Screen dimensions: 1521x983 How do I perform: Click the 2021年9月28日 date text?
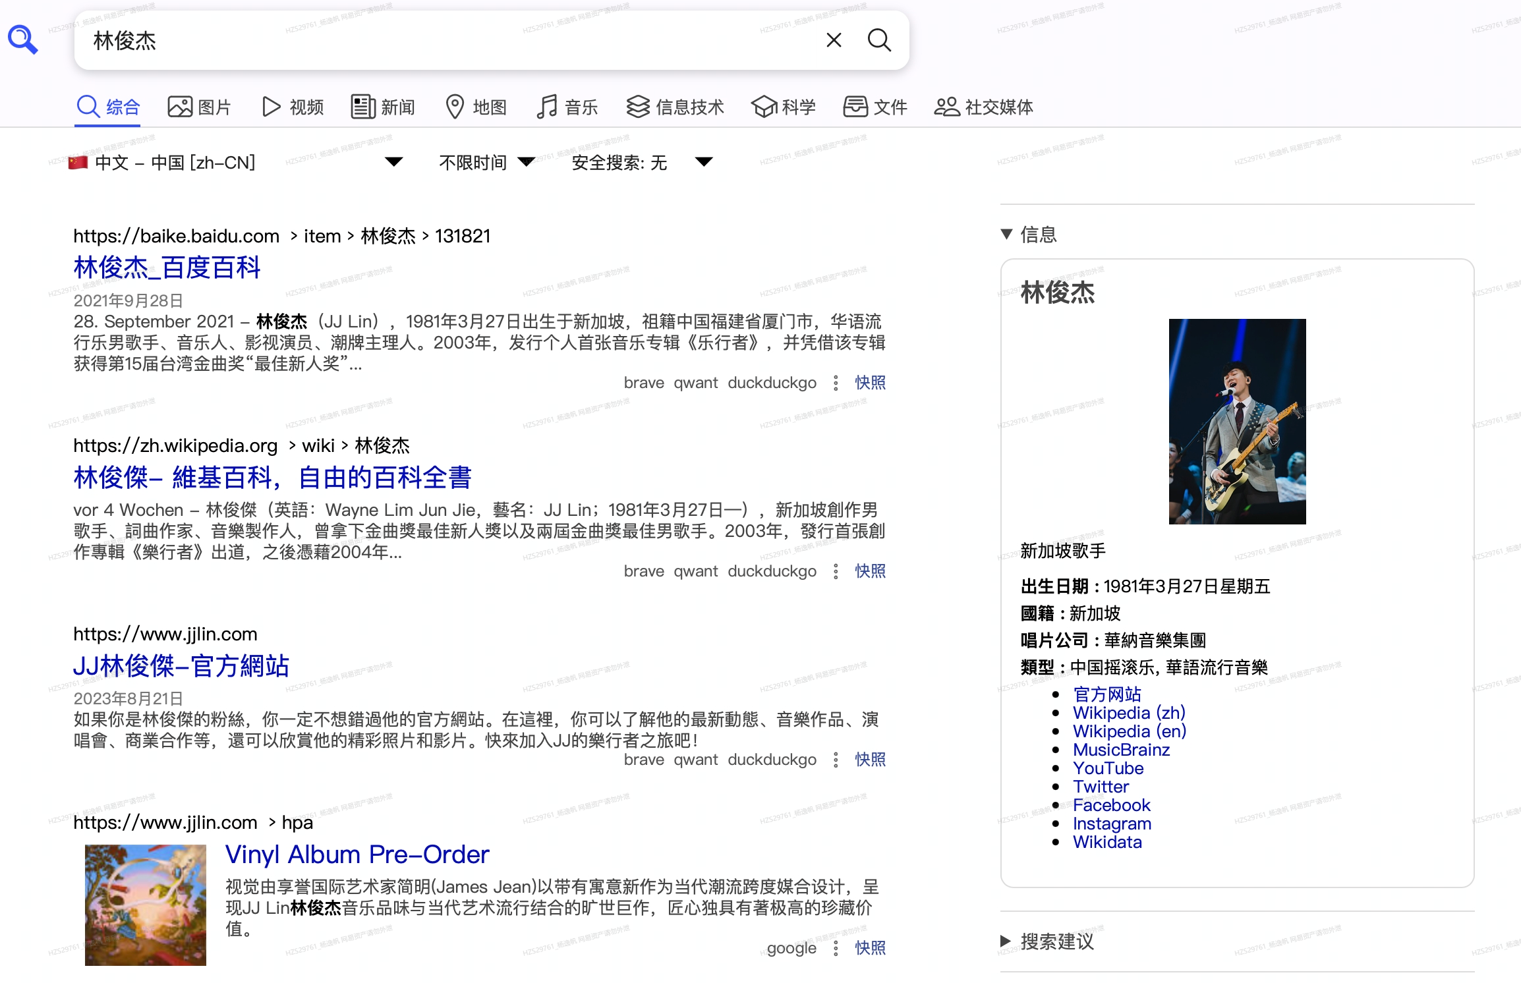pyautogui.click(x=128, y=300)
